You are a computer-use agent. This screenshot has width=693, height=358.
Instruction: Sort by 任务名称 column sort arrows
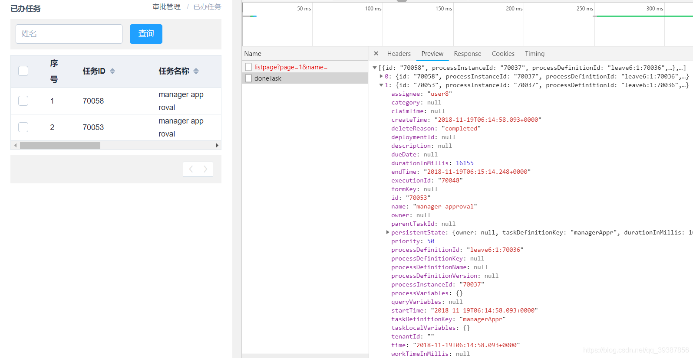(x=196, y=71)
